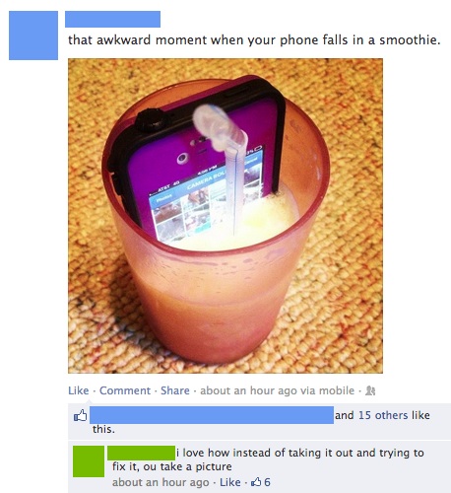Click the thumbs-up icon beside the likers list
Screen dimensions: 451x493
pos(81,415)
